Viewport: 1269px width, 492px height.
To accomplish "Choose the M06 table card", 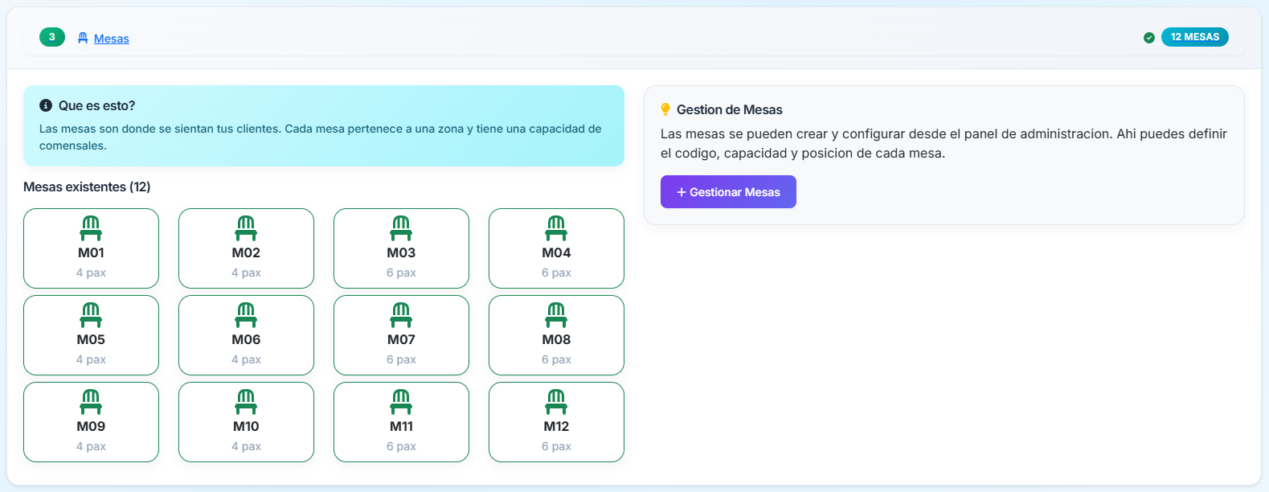I will coord(246,335).
